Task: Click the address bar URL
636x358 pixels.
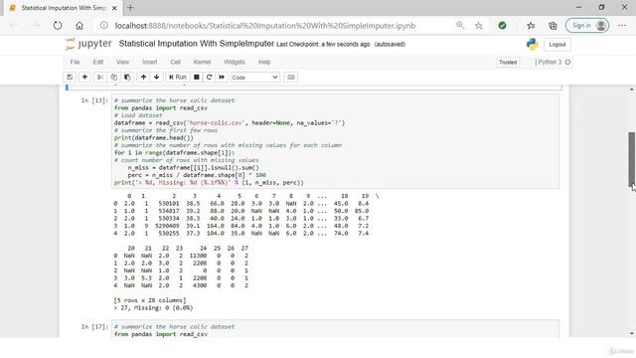Action: coord(265,26)
